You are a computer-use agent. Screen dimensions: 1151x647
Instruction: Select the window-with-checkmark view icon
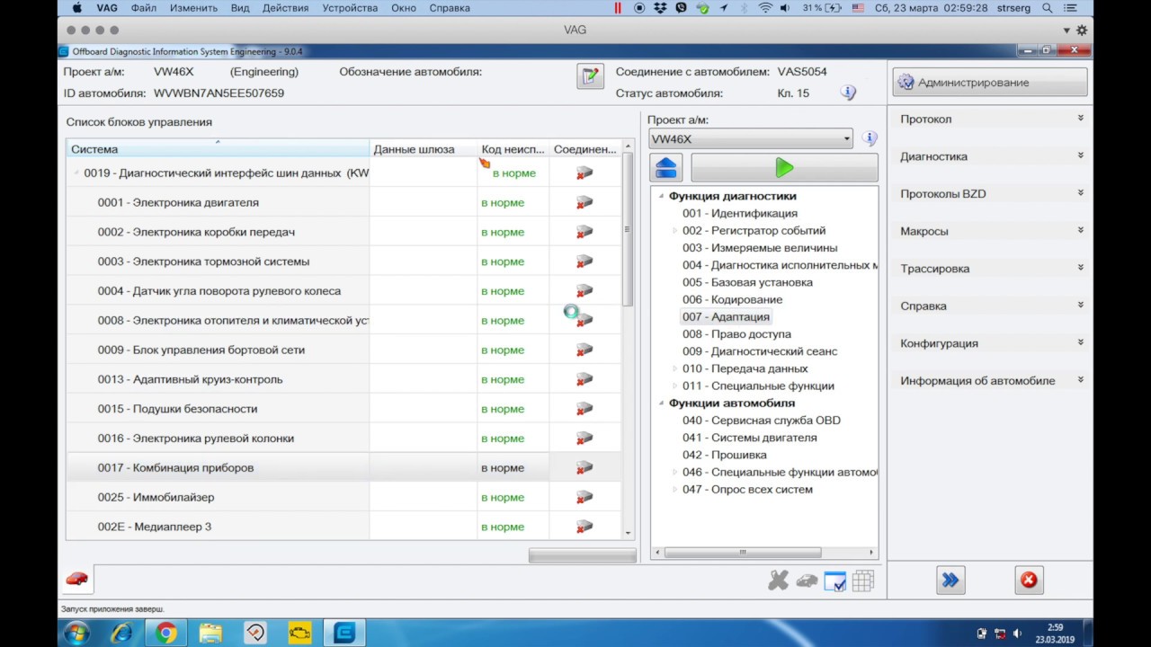834,581
